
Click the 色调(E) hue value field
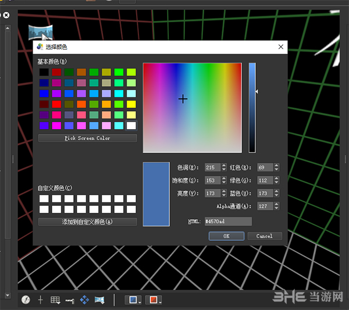(x=213, y=168)
